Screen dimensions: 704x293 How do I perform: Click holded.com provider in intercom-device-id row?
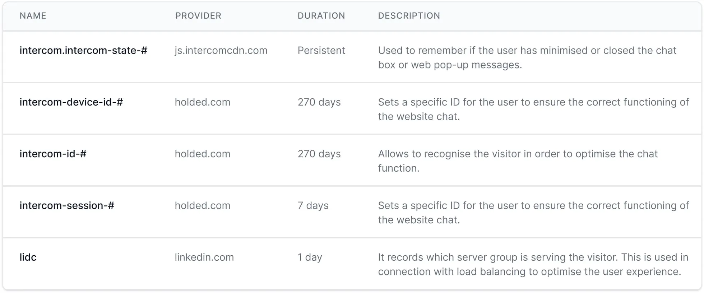[x=202, y=102]
